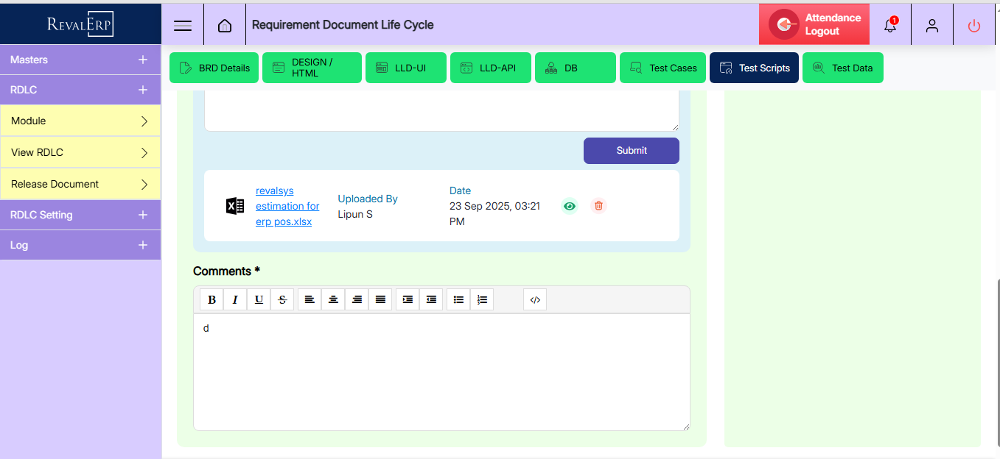1000x459 pixels.
Task: Click the center align icon
Action: pyautogui.click(x=333, y=299)
